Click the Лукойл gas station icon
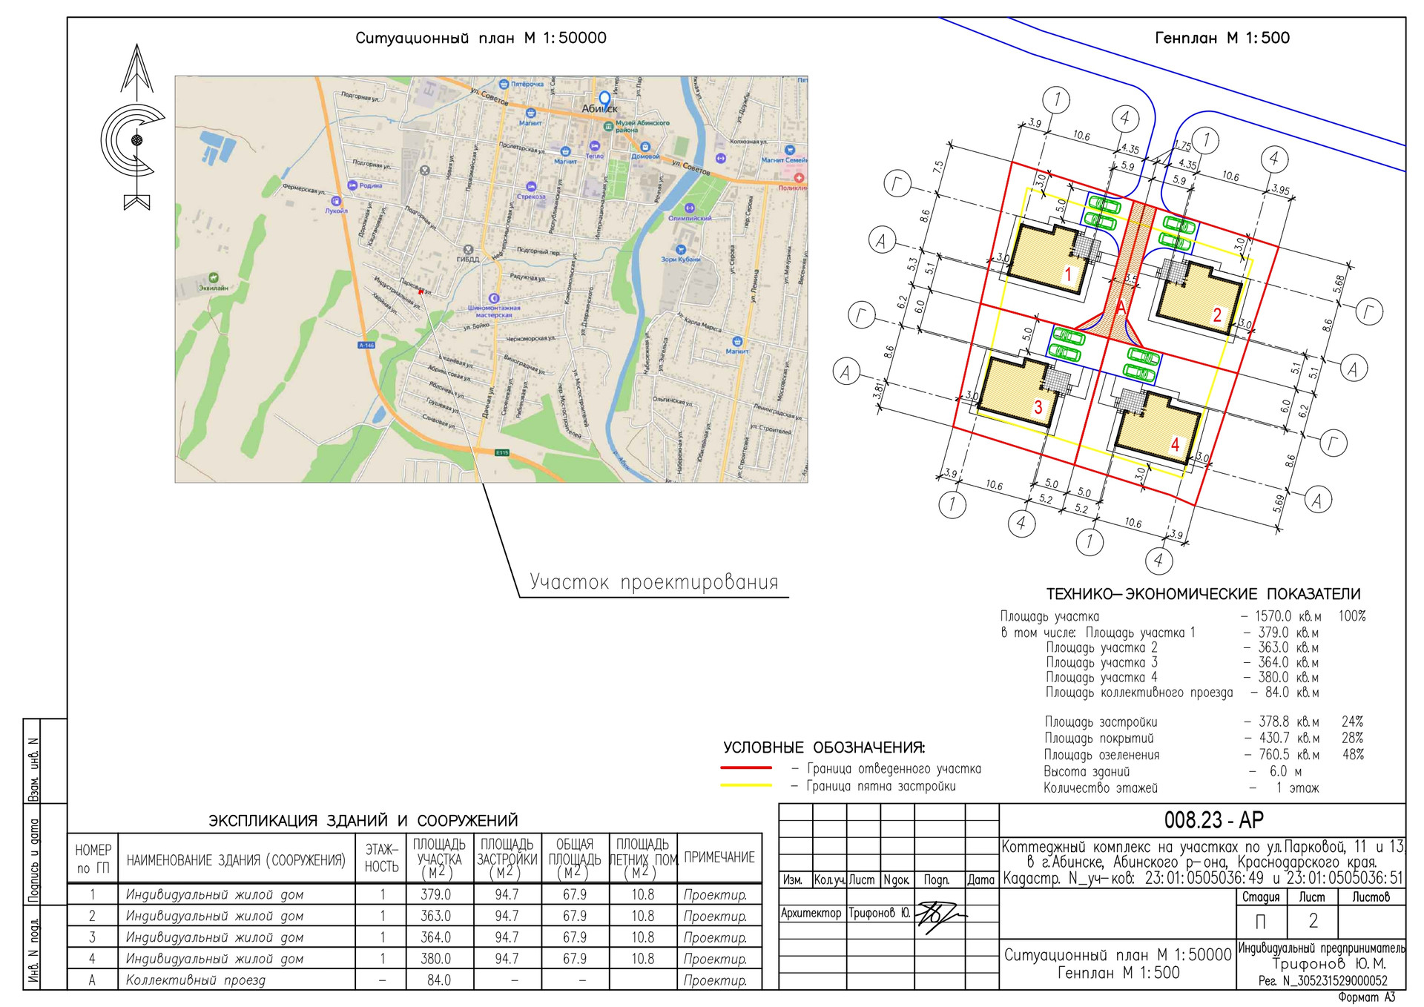This screenshot has height=1007, width=1424. [x=336, y=200]
